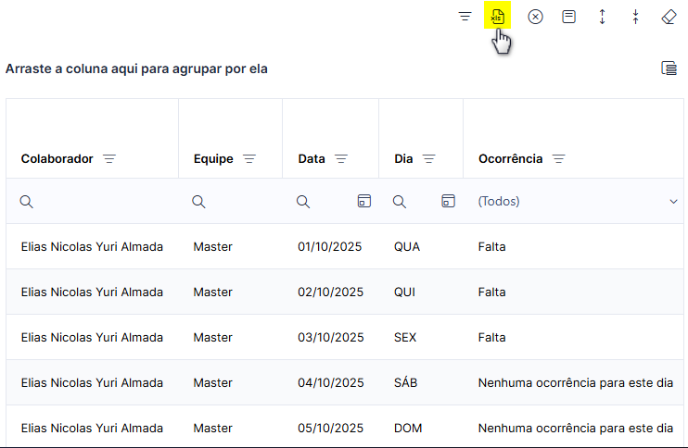688x448 pixels.
Task: Expand the (Todos) Ocorrência dropdown arrow
Action: tap(673, 202)
